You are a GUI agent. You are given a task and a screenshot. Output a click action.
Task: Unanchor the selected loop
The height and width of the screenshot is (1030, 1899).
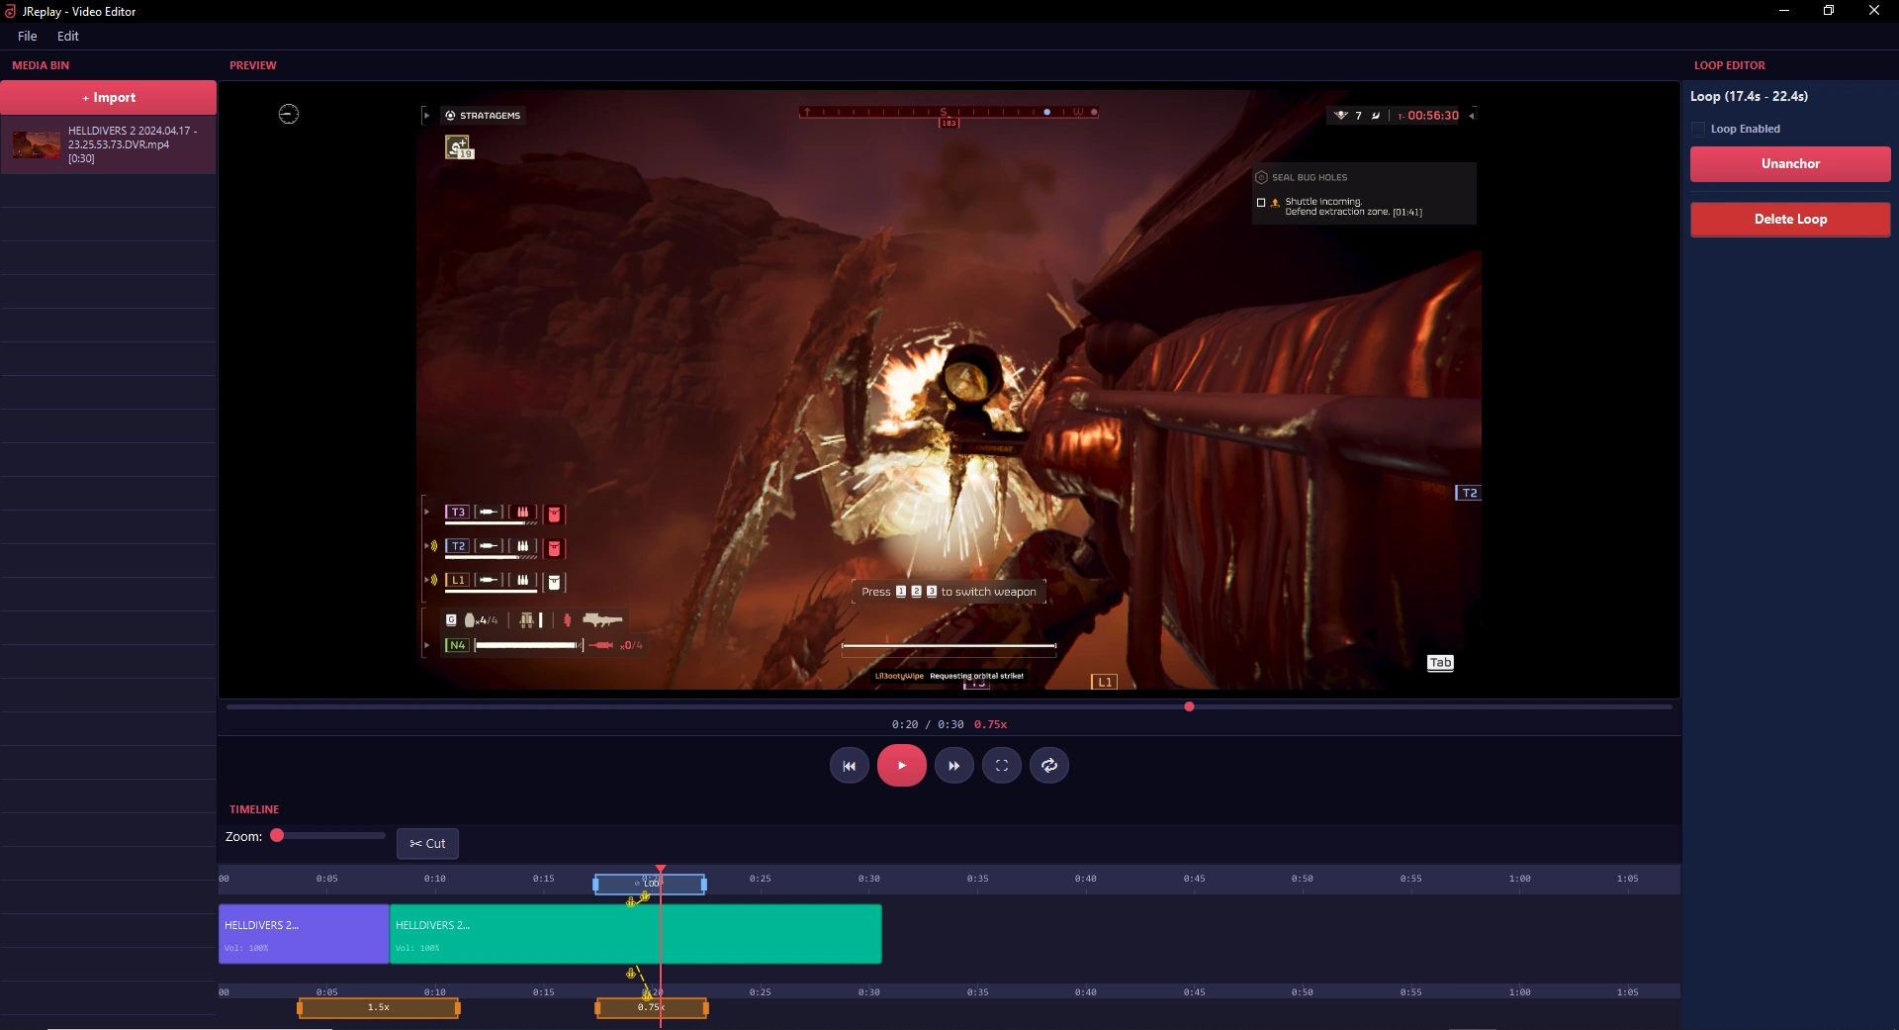1790,163
